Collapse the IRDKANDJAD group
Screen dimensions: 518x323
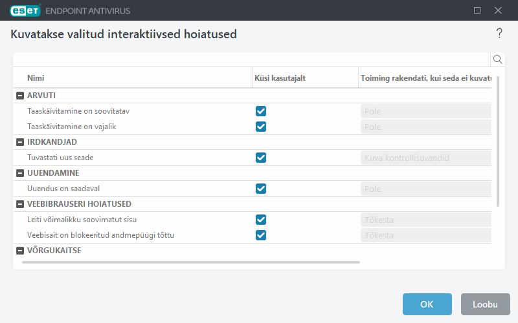(x=20, y=142)
